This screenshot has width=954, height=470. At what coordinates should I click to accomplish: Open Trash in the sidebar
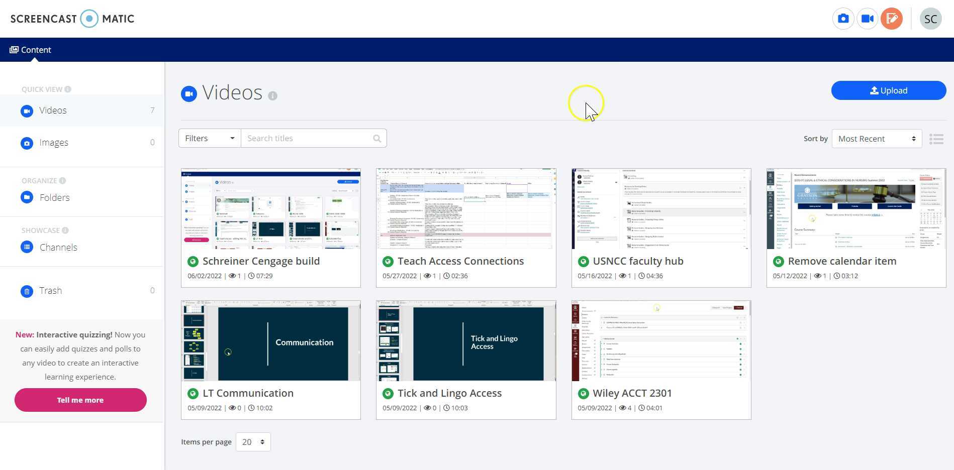82,291
